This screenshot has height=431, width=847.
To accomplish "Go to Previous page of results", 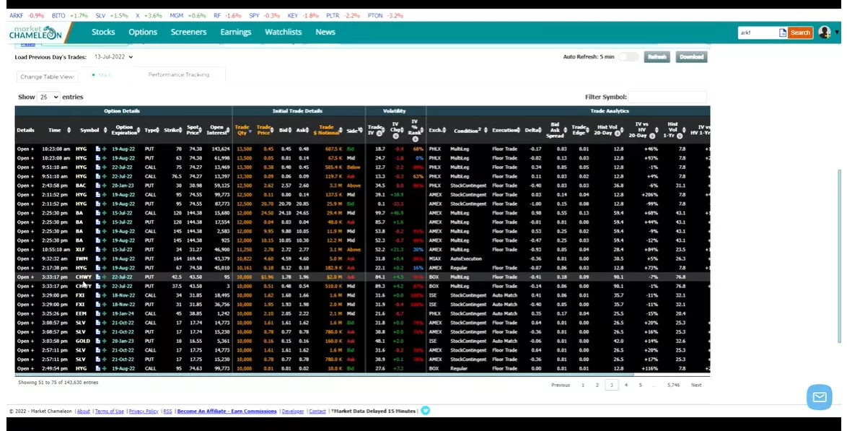I will pos(560,385).
